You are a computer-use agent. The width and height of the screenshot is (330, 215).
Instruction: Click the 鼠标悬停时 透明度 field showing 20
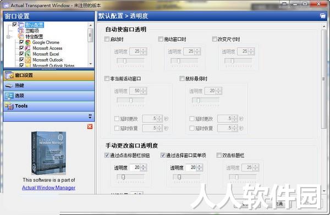coord(213,90)
